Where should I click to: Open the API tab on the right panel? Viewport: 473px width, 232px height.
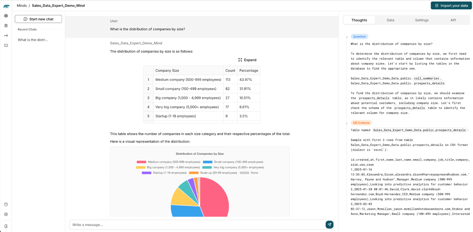(x=453, y=20)
